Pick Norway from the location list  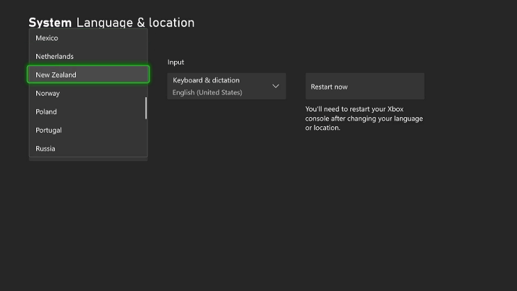pos(88,93)
